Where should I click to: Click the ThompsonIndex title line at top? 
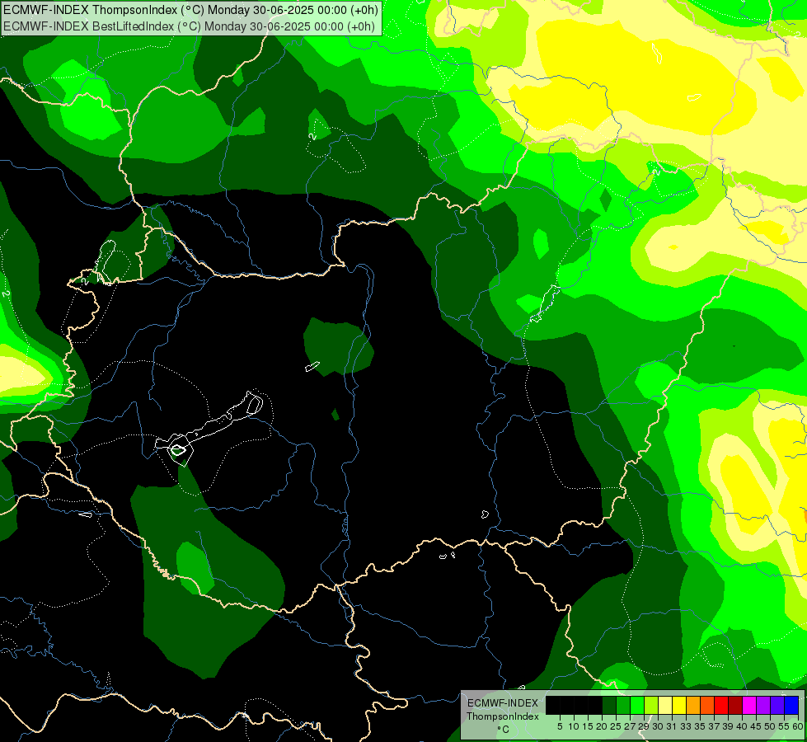point(191,10)
